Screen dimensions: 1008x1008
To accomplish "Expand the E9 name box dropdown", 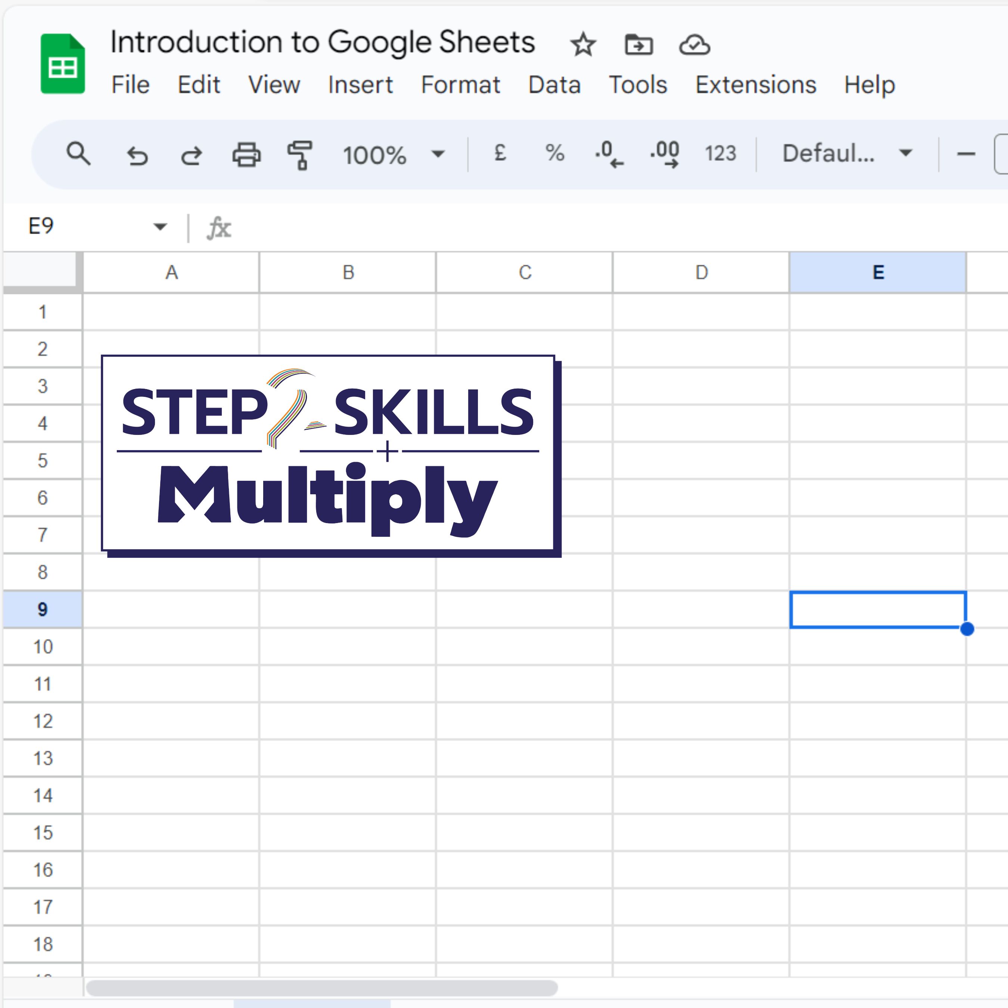I will [160, 227].
